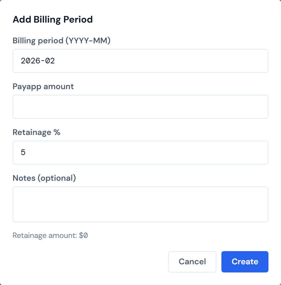Click the Payapp amount label

point(43,86)
